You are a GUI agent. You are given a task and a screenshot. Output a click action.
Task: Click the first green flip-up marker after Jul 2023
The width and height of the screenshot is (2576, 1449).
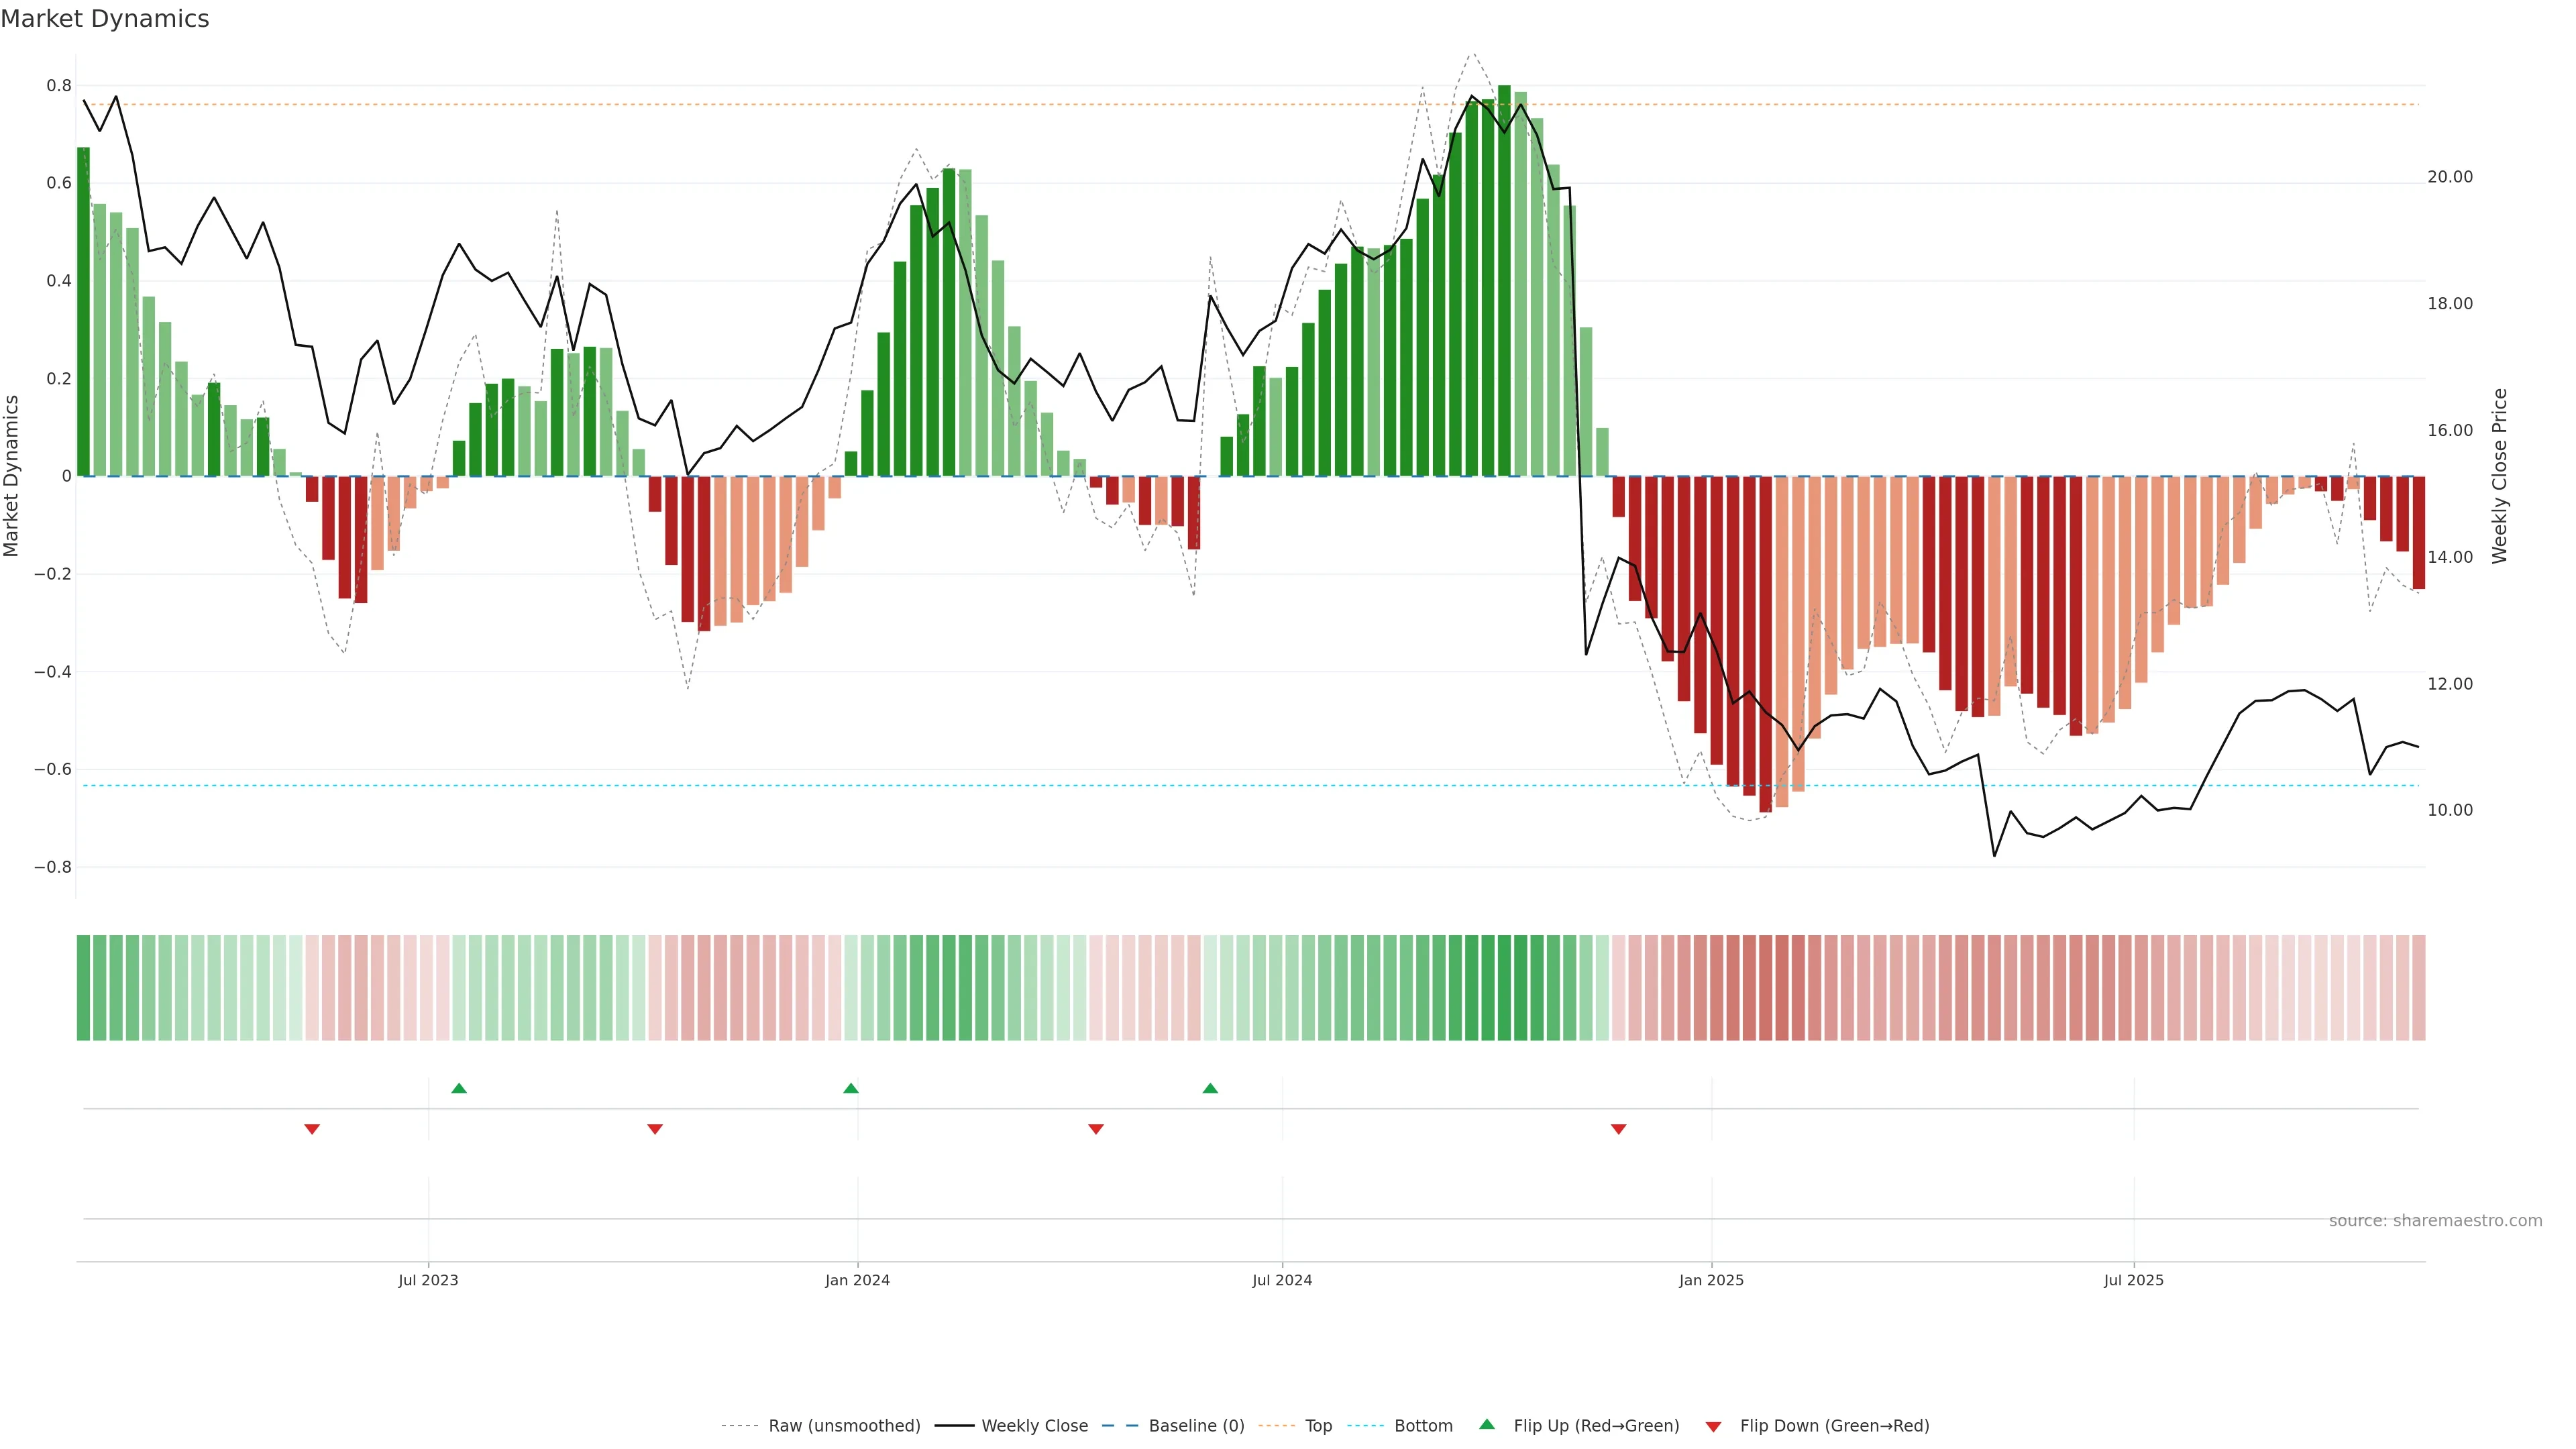click(x=459, y=1088)
